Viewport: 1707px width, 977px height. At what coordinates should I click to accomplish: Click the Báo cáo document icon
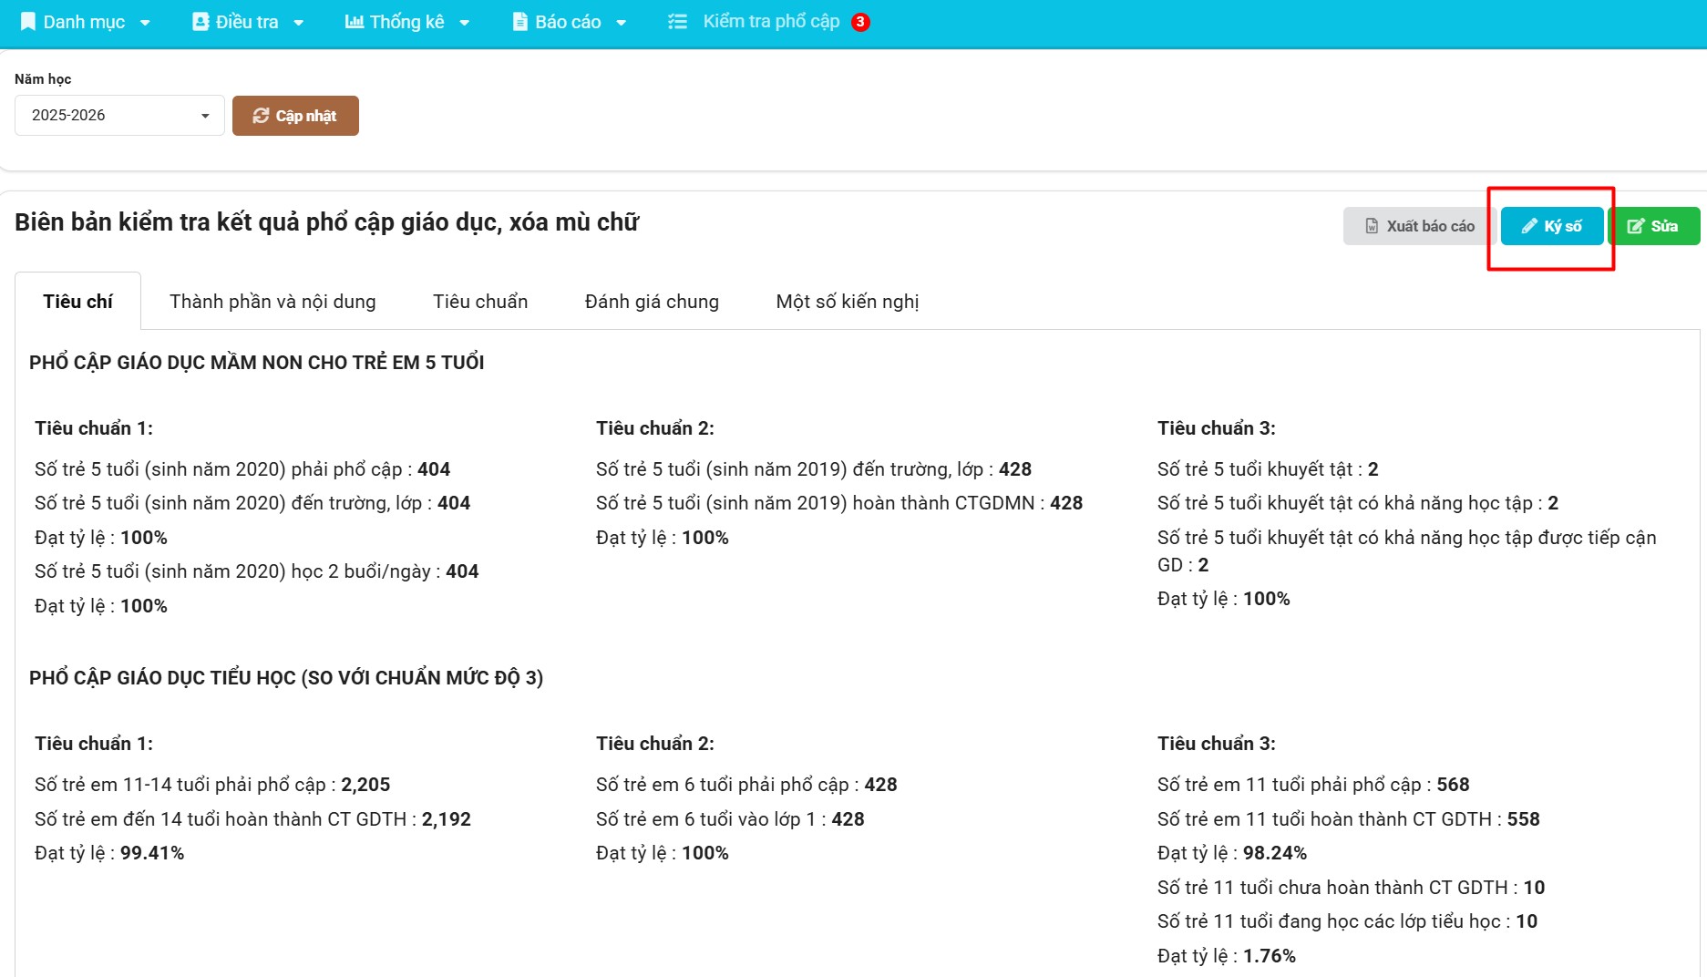point(520,22)
